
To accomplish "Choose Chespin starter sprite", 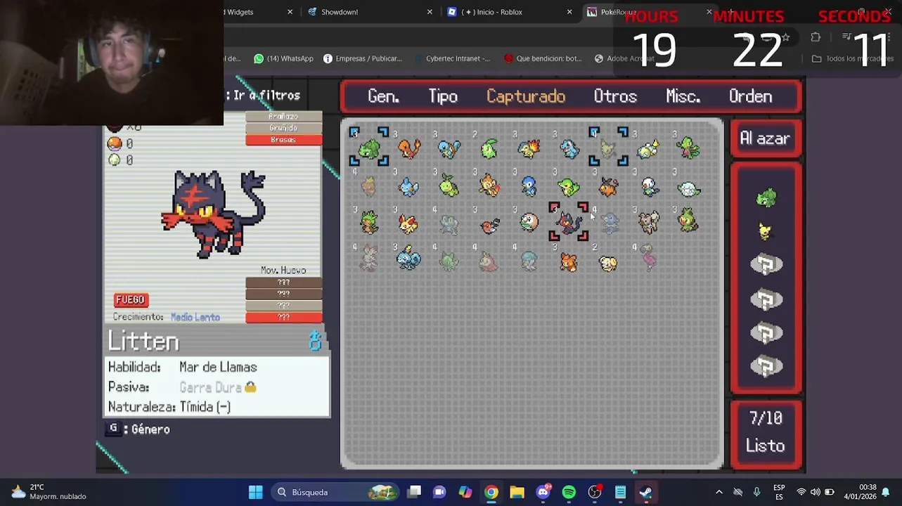I will tap(368, 223).
